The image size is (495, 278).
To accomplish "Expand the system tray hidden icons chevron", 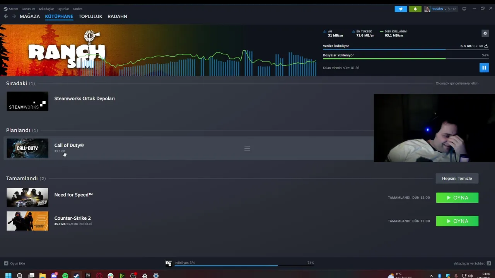I will coord(431,276).
